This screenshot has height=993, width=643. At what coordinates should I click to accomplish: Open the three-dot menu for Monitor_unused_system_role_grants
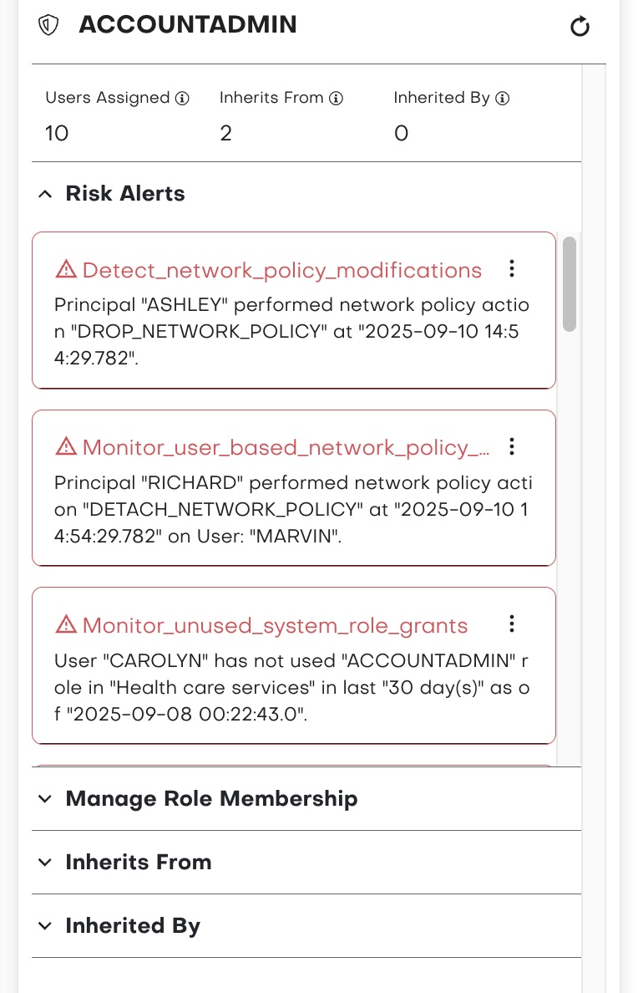pos(512,624)
